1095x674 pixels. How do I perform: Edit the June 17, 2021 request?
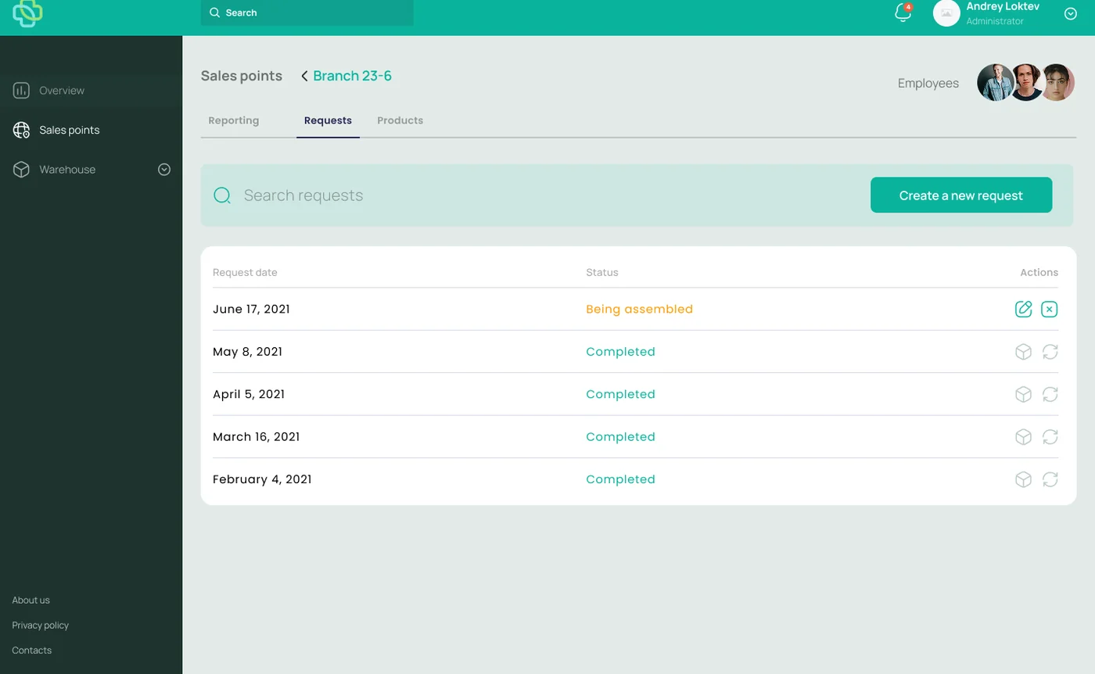[x=1023, y=309]
